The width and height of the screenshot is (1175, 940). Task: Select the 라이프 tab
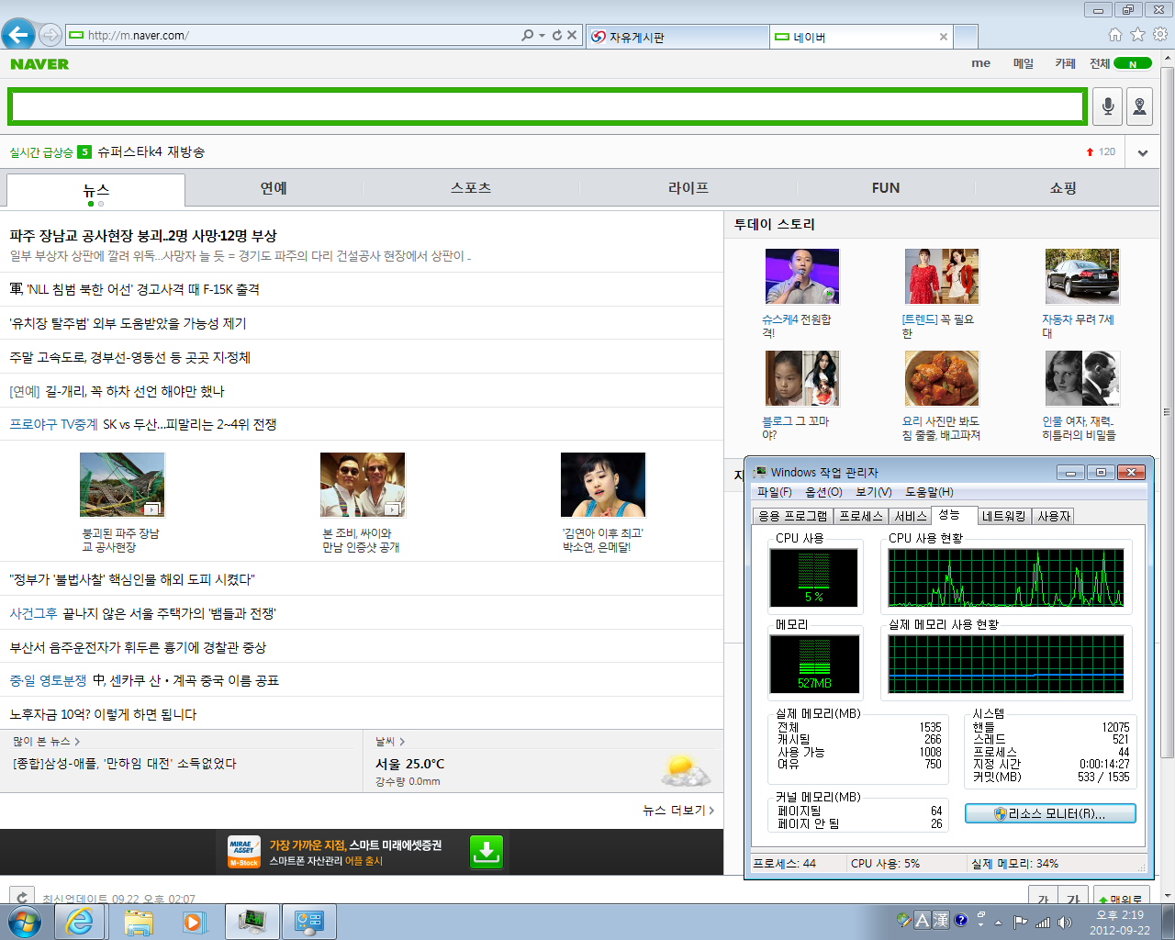(x=688, y=188)
